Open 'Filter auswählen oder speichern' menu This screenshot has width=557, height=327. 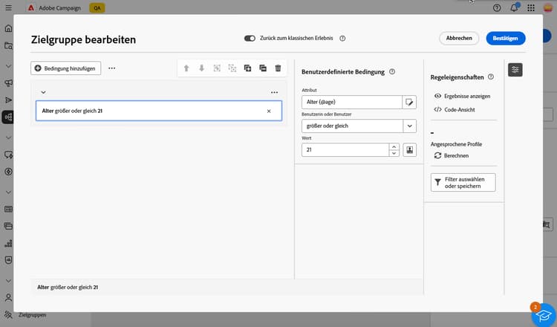[463, 182]
